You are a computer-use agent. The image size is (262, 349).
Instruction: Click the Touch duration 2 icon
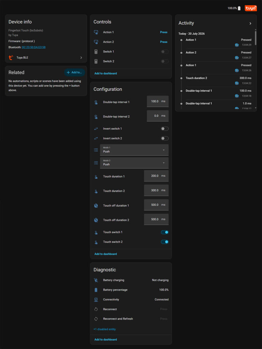click(x=96, y=191)
